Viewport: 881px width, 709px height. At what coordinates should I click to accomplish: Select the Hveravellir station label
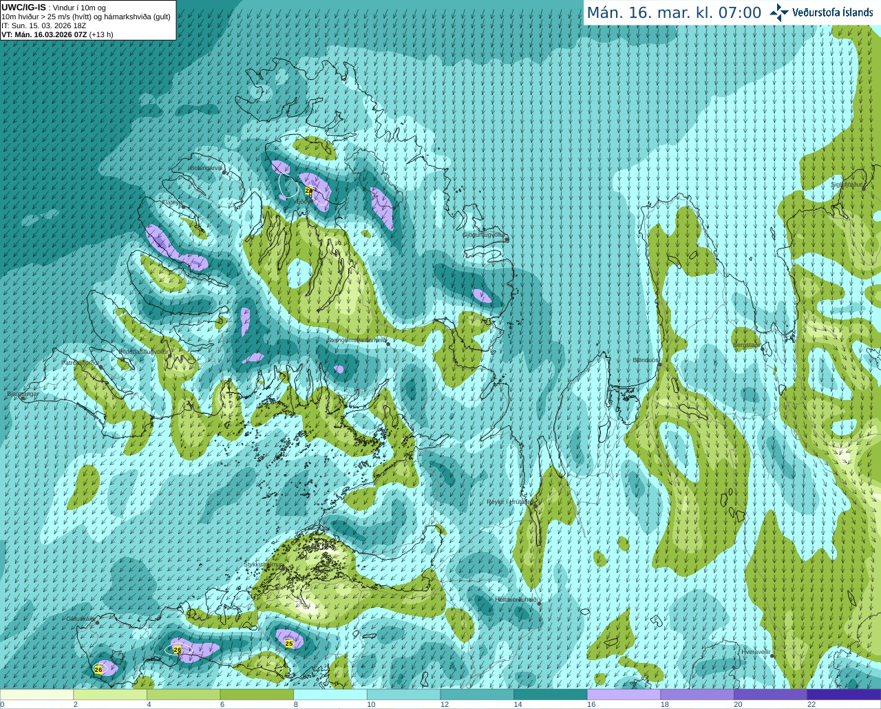(x=756, y=652)
